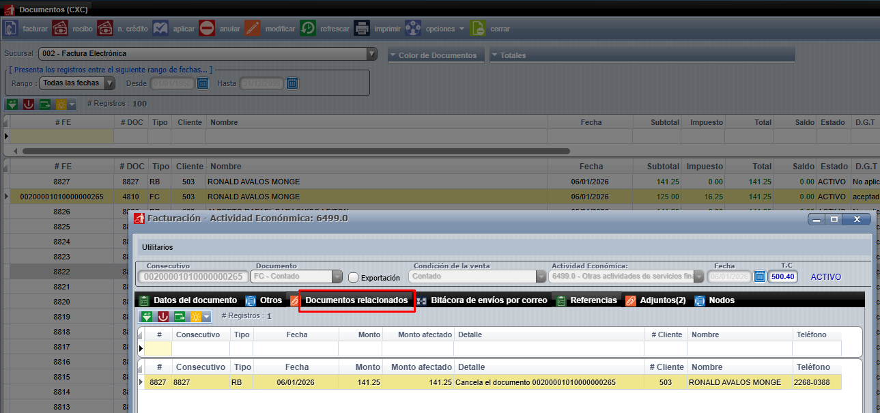
Task: Open the Bitácora de envíos por correo tab
Action: pyautogui.click(x=488, y=300)
